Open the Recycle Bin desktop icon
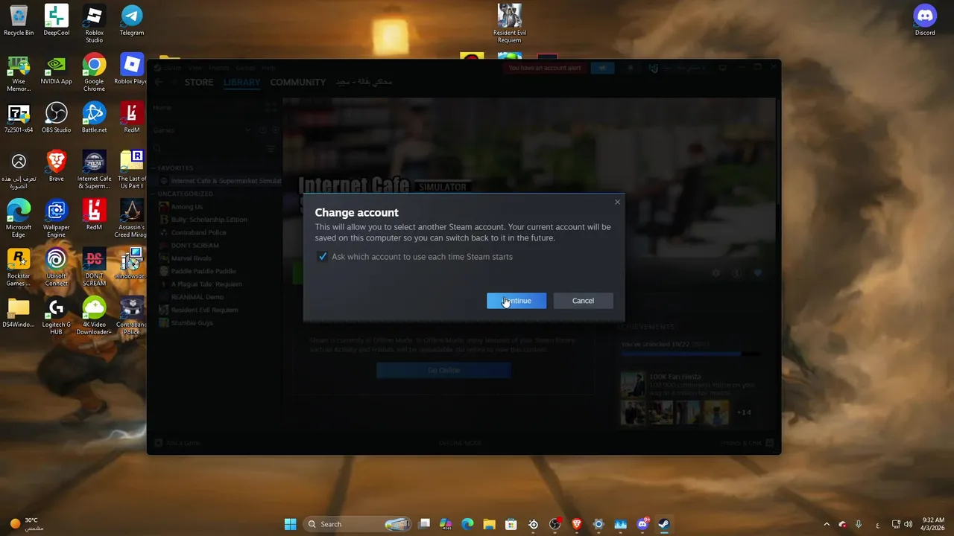This screenshot has width=954, height=536. pyautogui.click(x=19, y=20)
